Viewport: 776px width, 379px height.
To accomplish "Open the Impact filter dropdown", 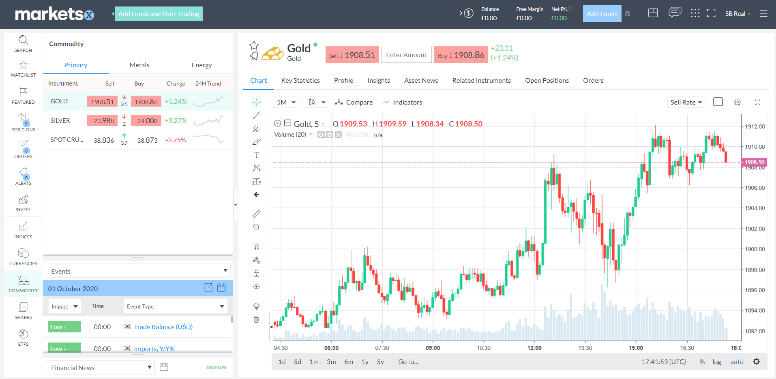I will tap(64, 306).
